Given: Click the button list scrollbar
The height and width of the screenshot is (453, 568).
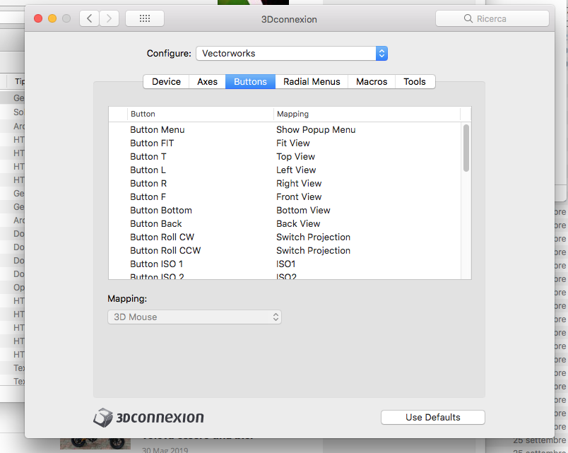Looking at the screenshot, I should click(x=466, y=148).
